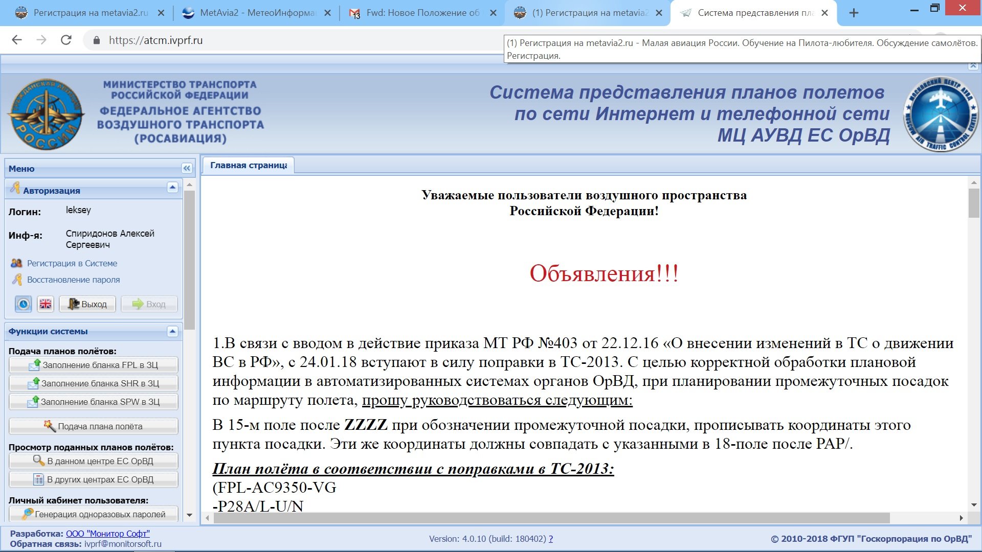This screenshot has width=982, height=552.
Task: Open Заполнение бланка FPL в ЗЦ
Action: [94, 365]
